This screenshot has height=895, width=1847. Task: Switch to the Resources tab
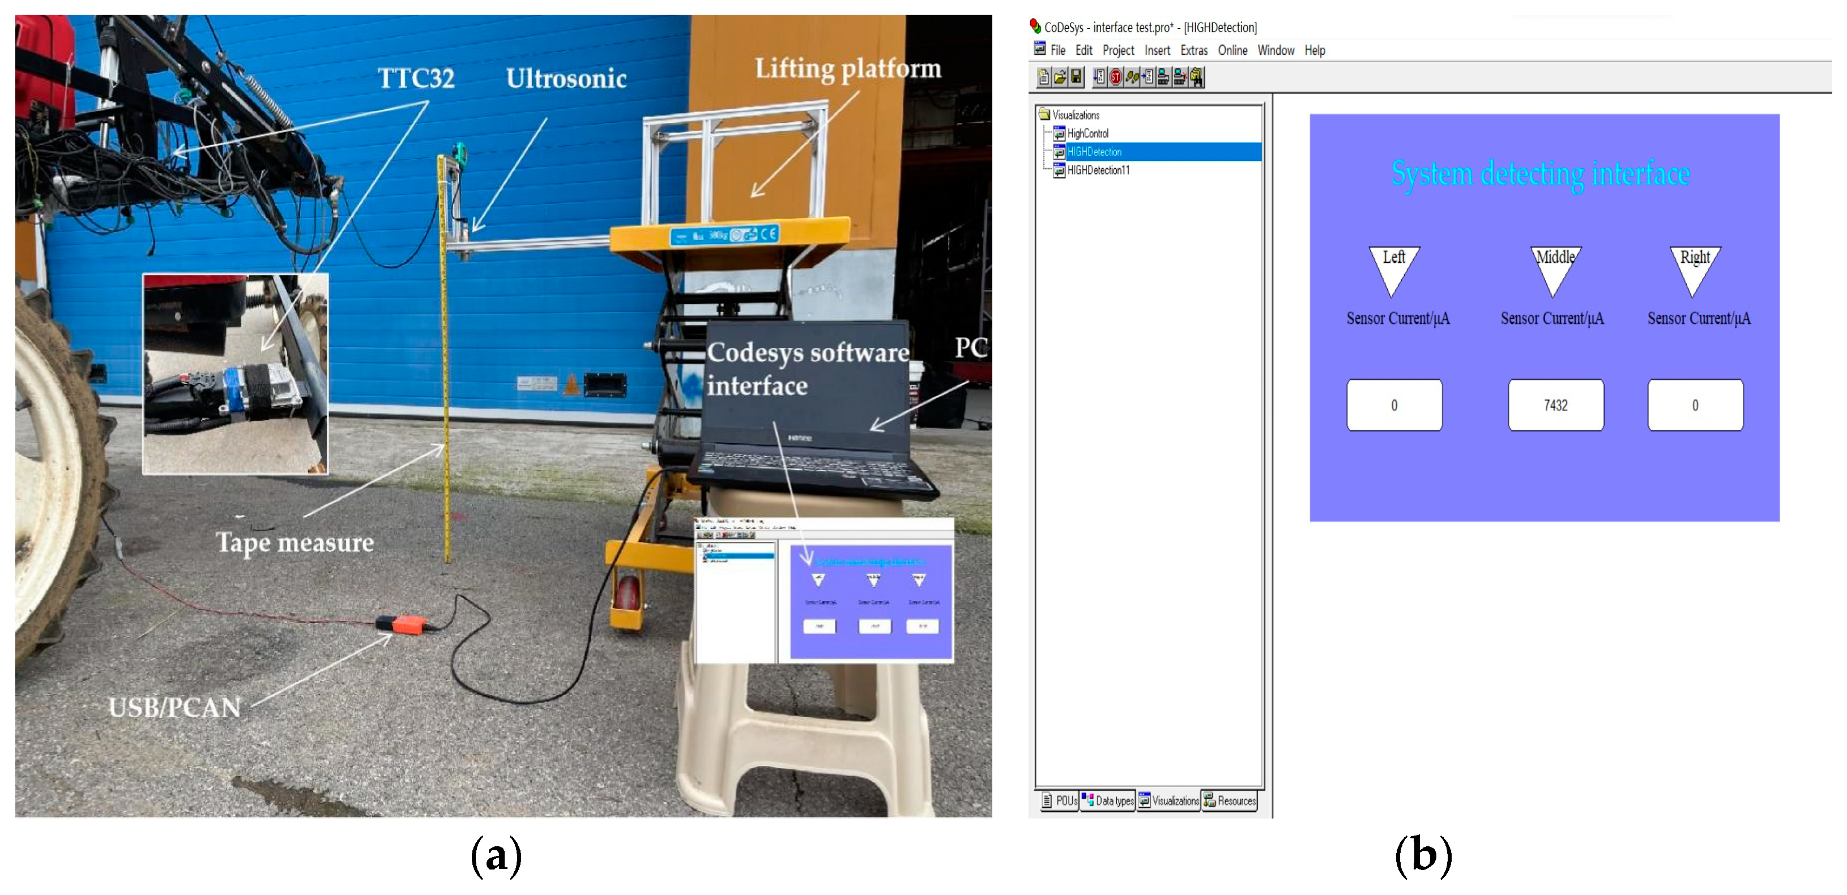click(x=1230, y=800)
